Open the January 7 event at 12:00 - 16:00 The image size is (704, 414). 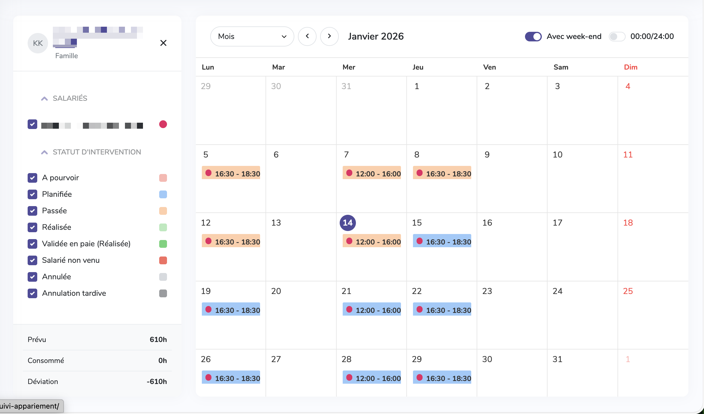tap(372, 173)
